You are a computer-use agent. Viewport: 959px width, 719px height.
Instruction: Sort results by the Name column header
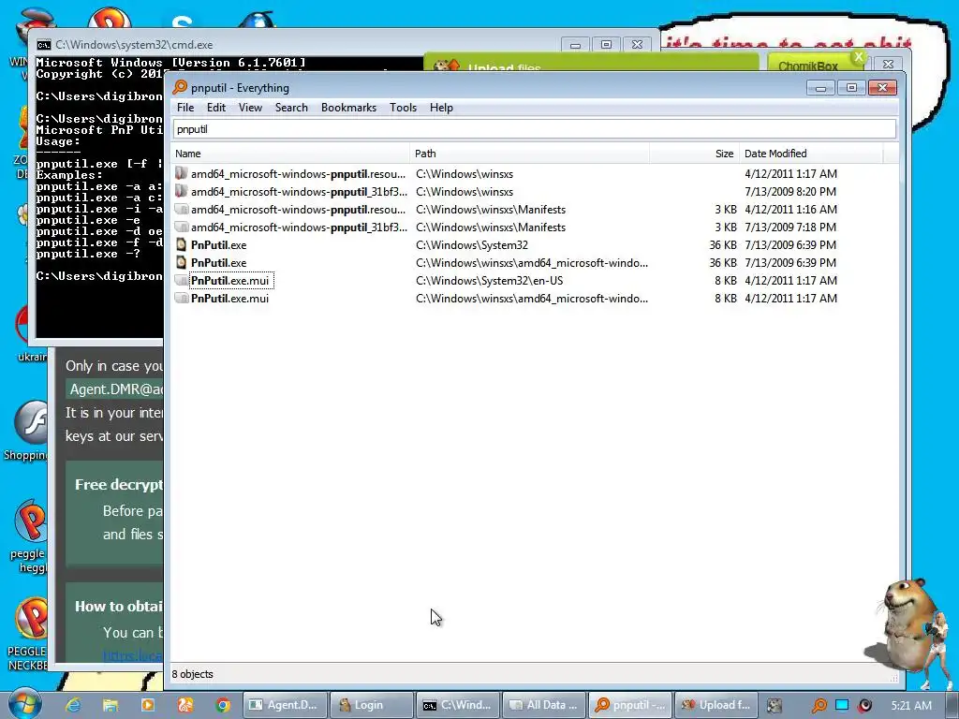pyautogui.click(x=290, y=154)
